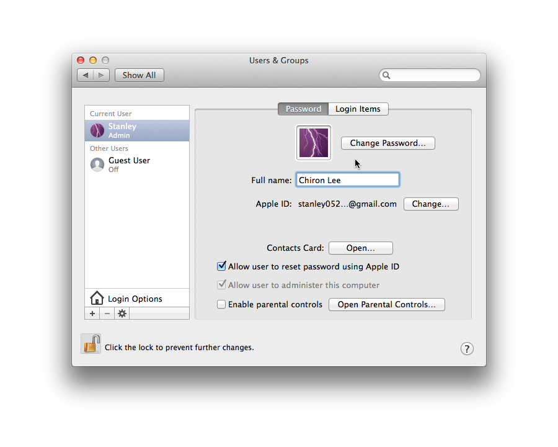Remove the user with the minus button

107,314
